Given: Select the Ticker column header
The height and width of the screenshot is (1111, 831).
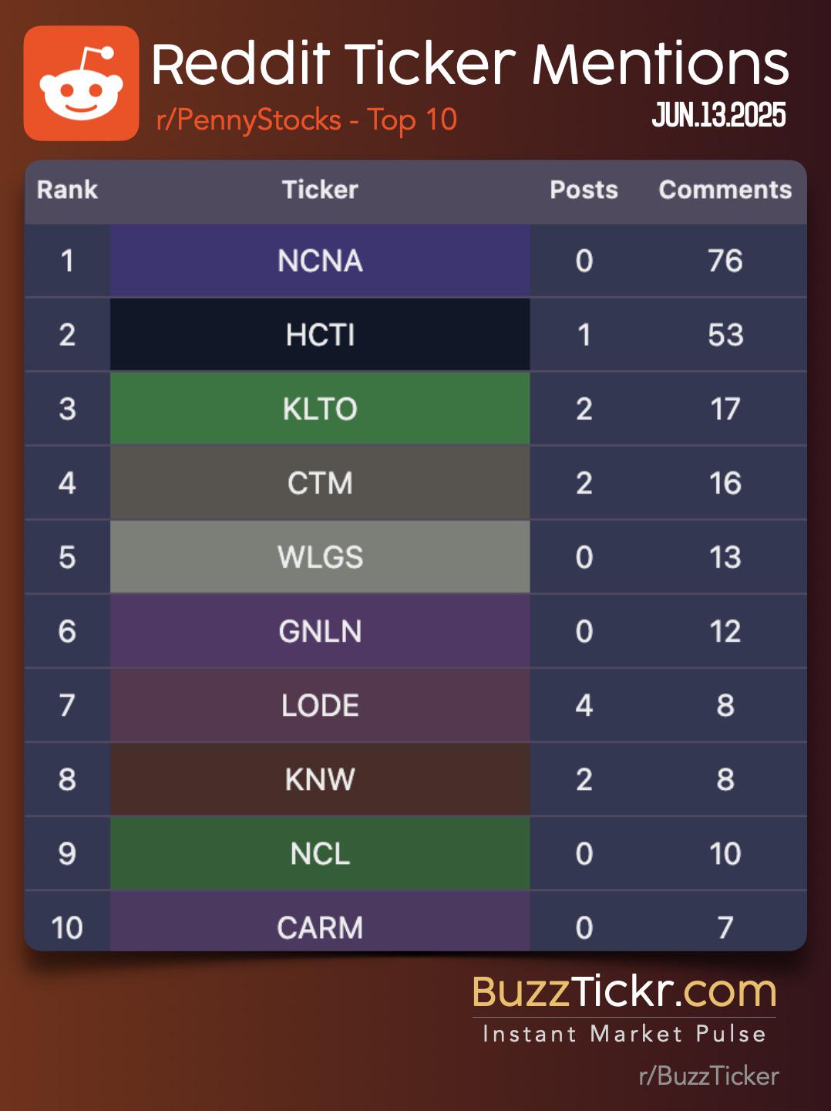Looking at the screenshot, I should [320, 190].
